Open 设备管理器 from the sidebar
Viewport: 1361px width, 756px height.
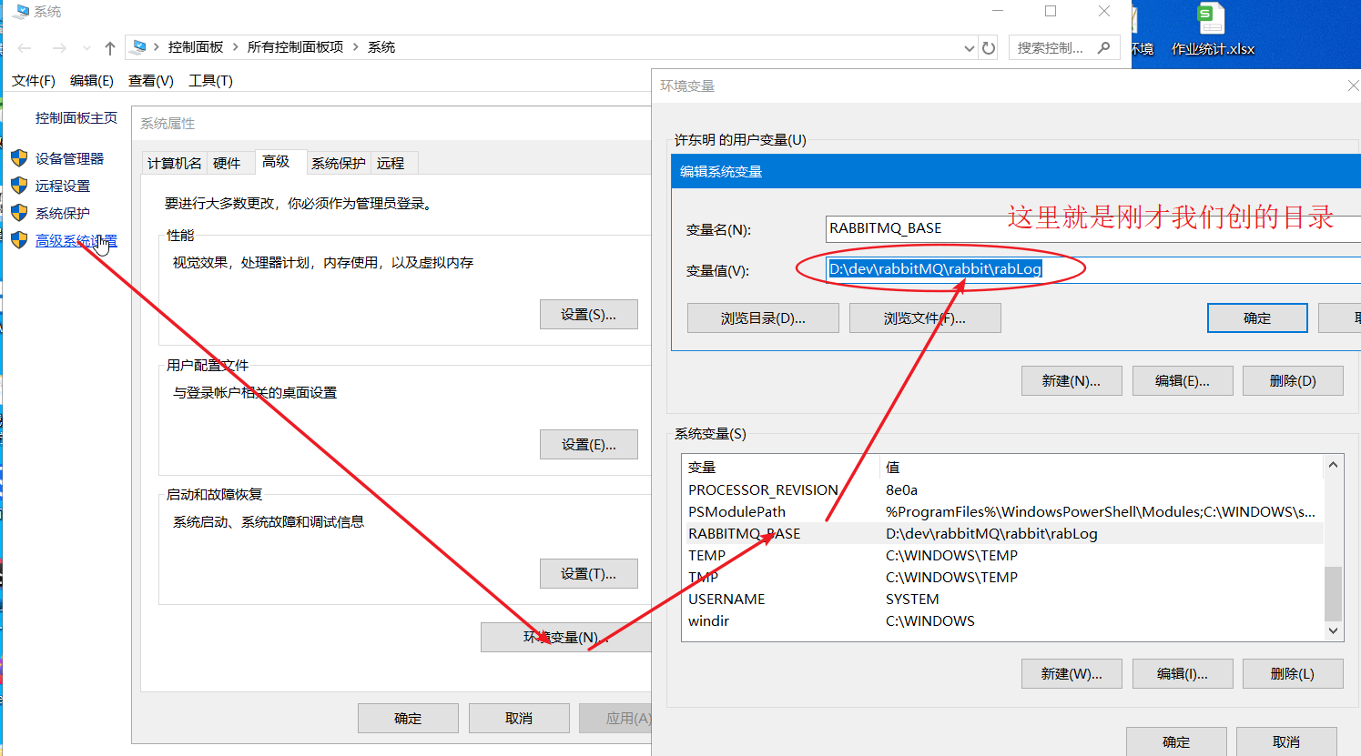[69, 158]
